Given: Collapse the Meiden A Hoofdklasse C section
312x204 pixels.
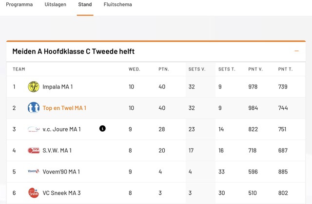Looking at the screenshot, I should [x=296, y=51].
